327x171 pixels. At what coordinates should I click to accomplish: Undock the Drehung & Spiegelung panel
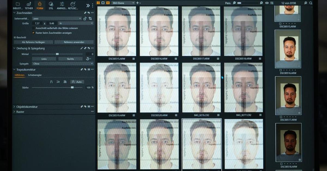click(x=85, y=48)
